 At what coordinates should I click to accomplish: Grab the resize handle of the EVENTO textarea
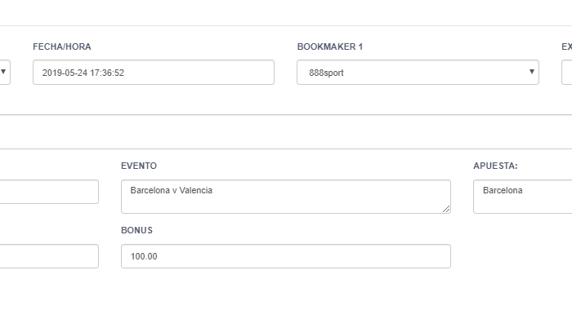pos(446,209)
